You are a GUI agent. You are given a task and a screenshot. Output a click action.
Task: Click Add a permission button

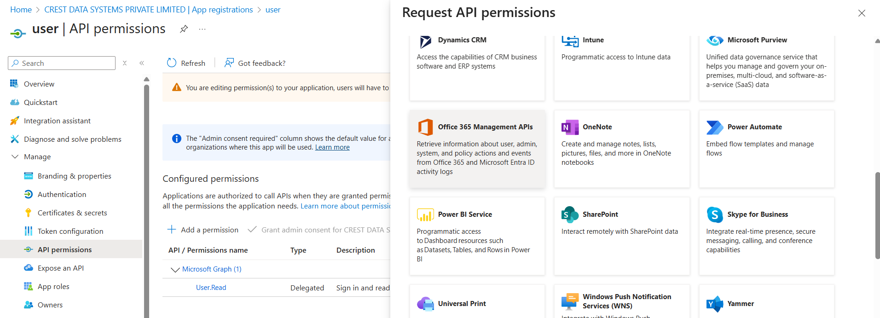click(x=203, y=230)
